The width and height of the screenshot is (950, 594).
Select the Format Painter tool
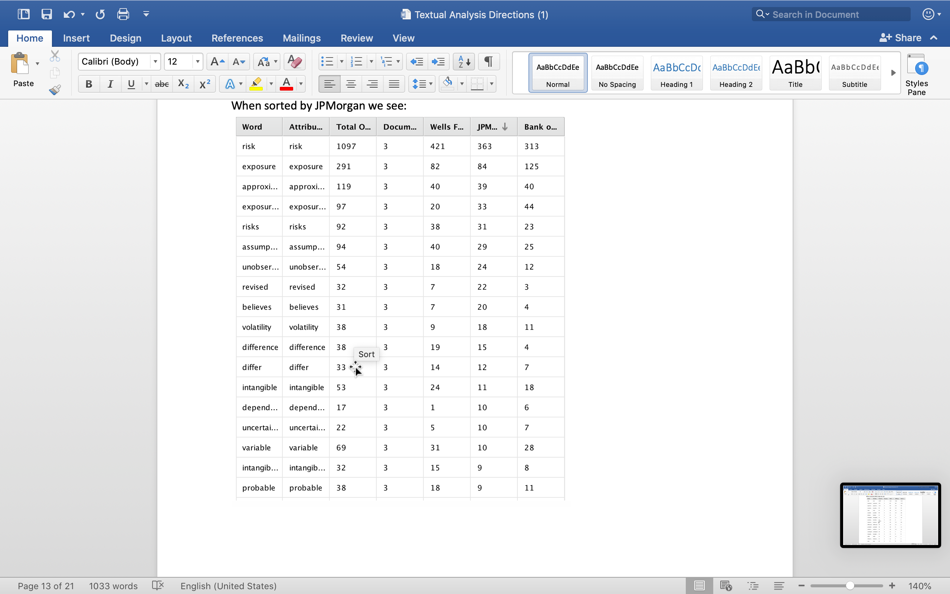(55, 89)
